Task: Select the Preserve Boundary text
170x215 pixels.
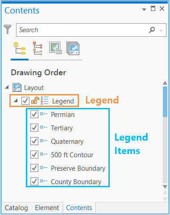Action: point(78,168)
